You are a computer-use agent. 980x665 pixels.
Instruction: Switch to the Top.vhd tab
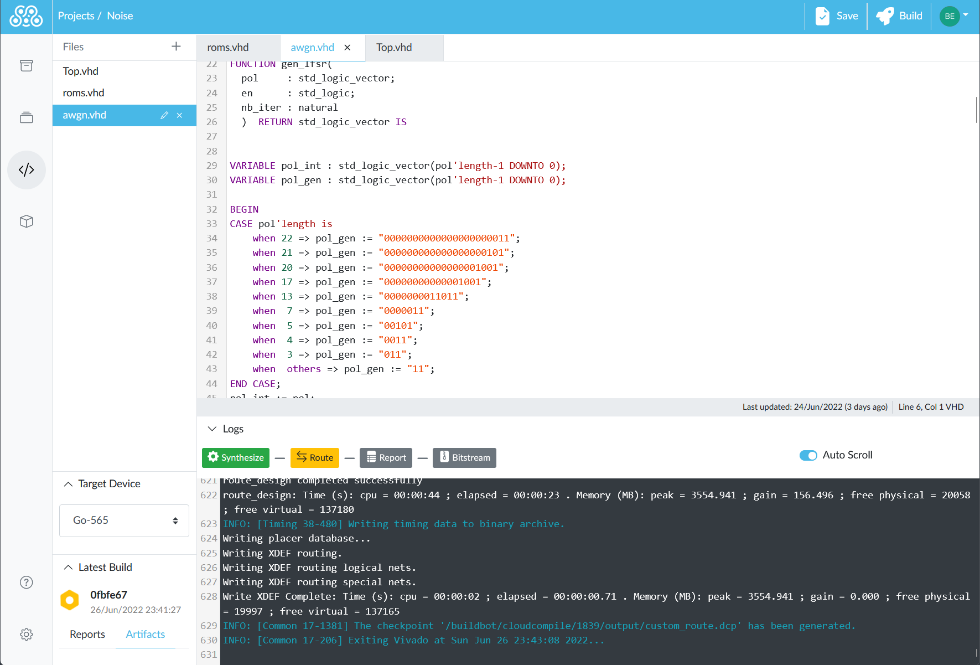pos(393,48)
